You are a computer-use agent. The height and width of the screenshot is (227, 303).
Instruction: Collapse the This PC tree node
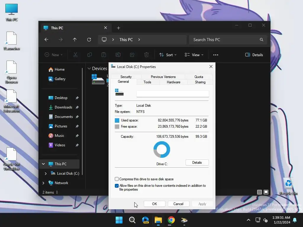click(43, 164)
